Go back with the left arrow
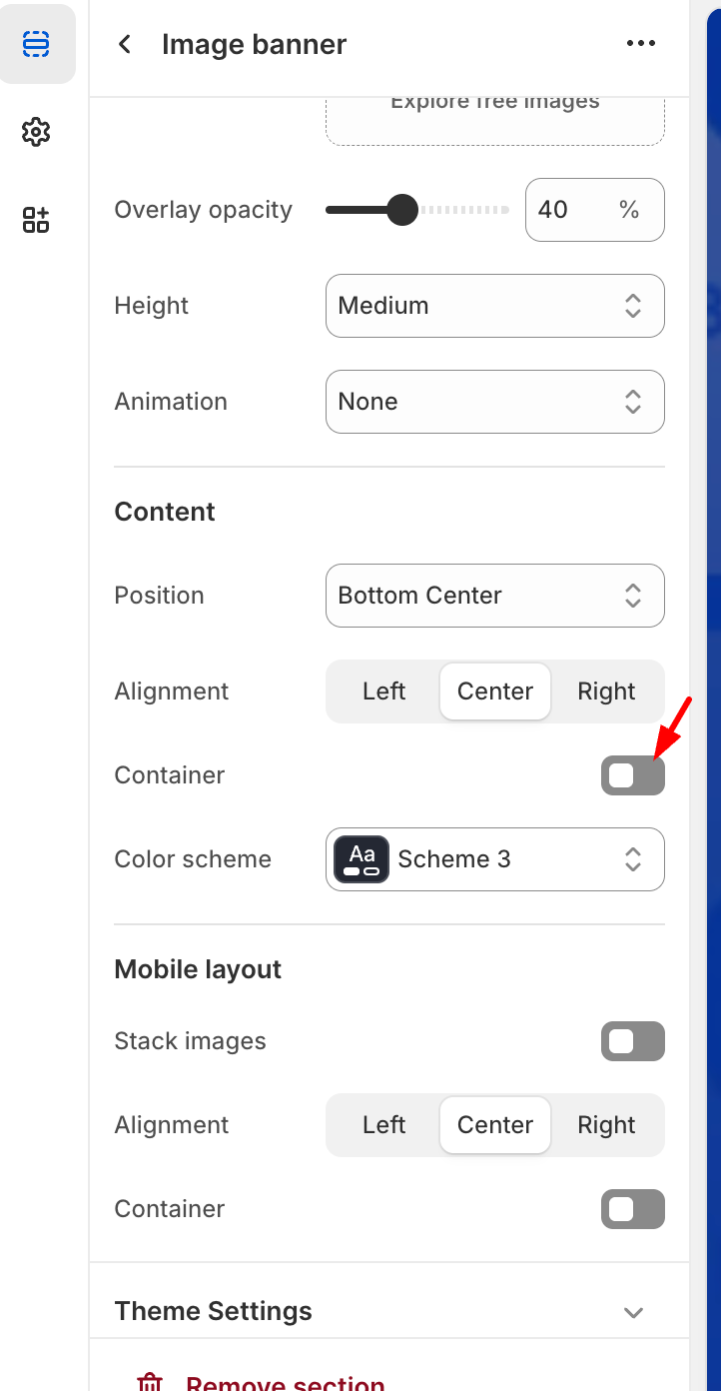Viewport: 721px width, 1391px height. coord(125,44)
